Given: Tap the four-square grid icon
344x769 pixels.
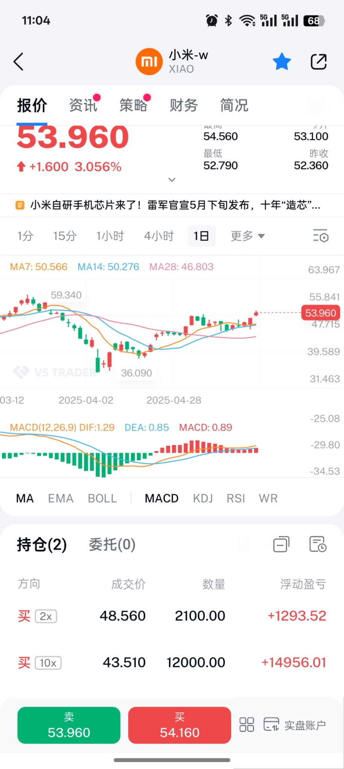Looking at the screenshot, I should coord(247,725).
